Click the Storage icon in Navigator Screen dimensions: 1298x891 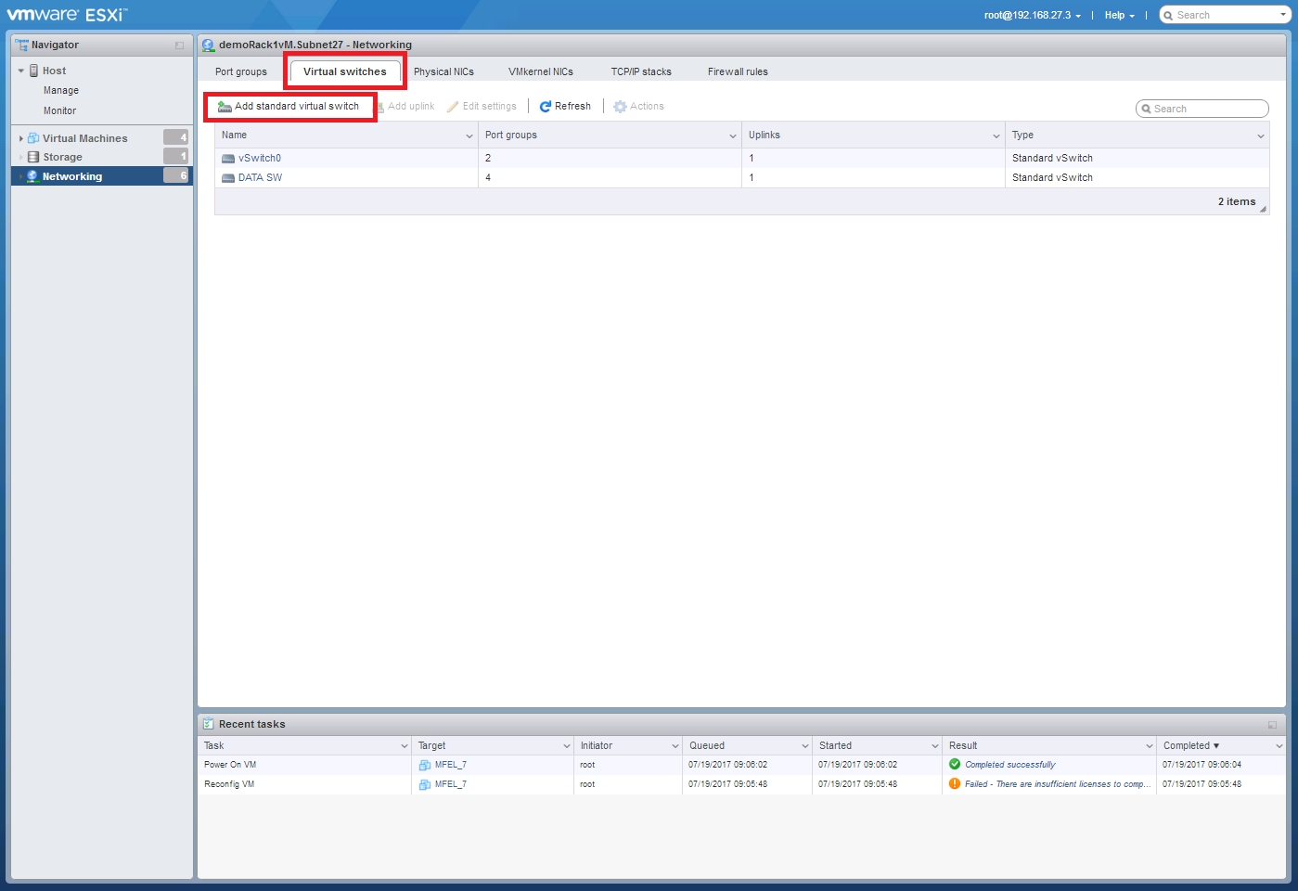[33, 157]
